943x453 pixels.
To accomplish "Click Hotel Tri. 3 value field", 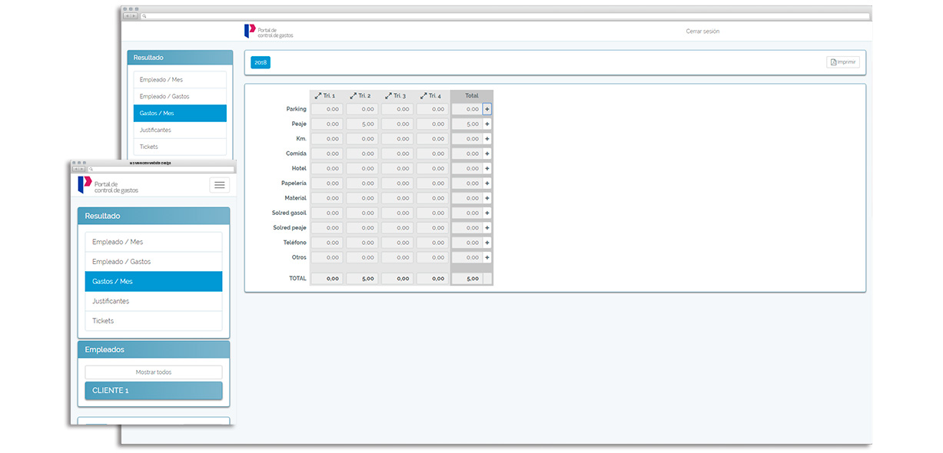I will click(x=397, y=168).
